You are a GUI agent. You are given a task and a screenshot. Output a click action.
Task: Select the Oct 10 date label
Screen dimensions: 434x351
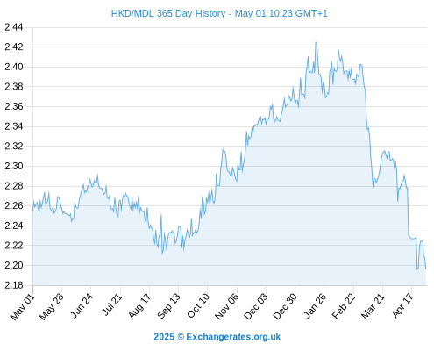click(x=198, y=305)
